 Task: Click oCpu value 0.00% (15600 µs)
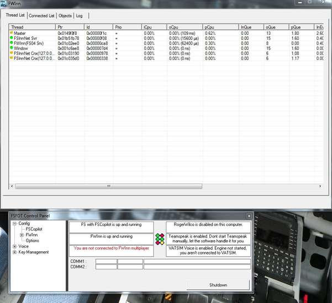click(184, 38)
